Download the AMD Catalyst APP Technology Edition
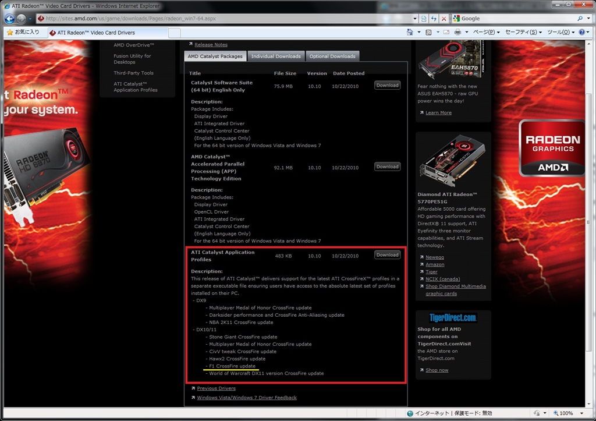Viewport: 596px width, 421px height. [x=387, y=167]
